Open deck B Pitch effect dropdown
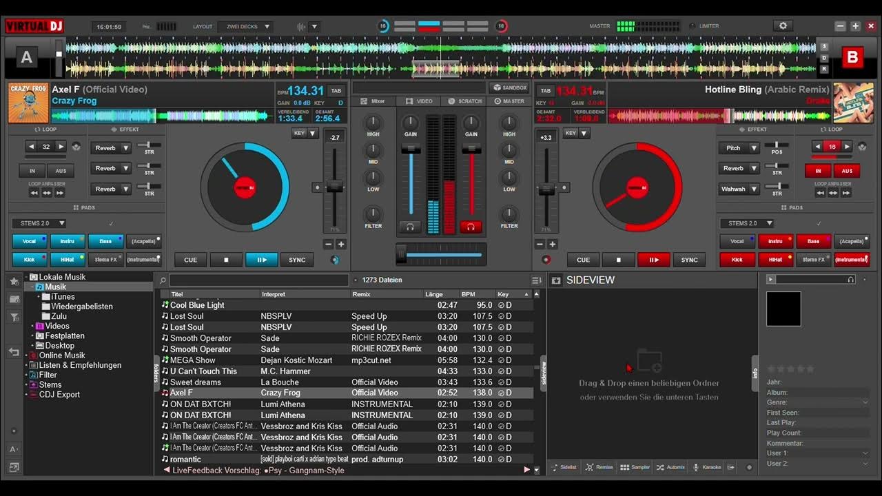The width and height of the screenshot is (882, 496). click(739, 148)
